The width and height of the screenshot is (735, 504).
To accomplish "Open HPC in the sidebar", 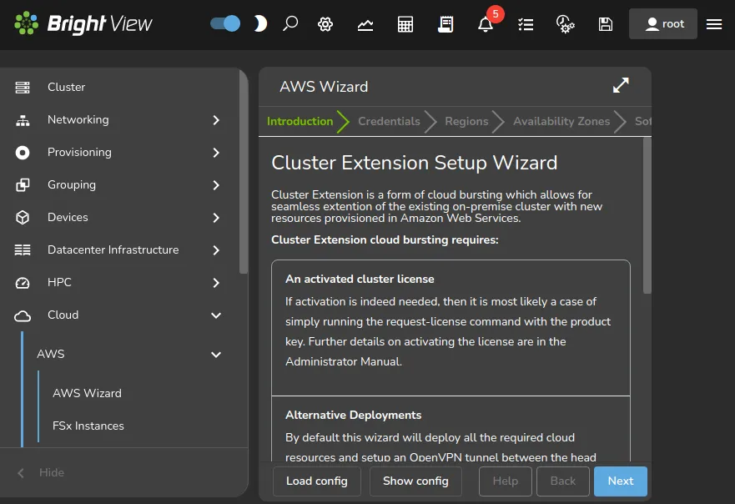I will 59,282.
